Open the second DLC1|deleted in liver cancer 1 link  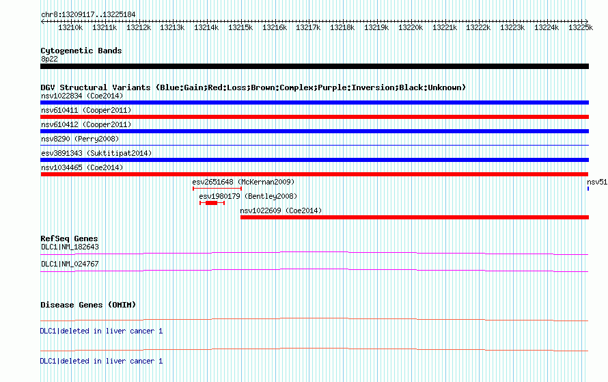tap(101, 361)
